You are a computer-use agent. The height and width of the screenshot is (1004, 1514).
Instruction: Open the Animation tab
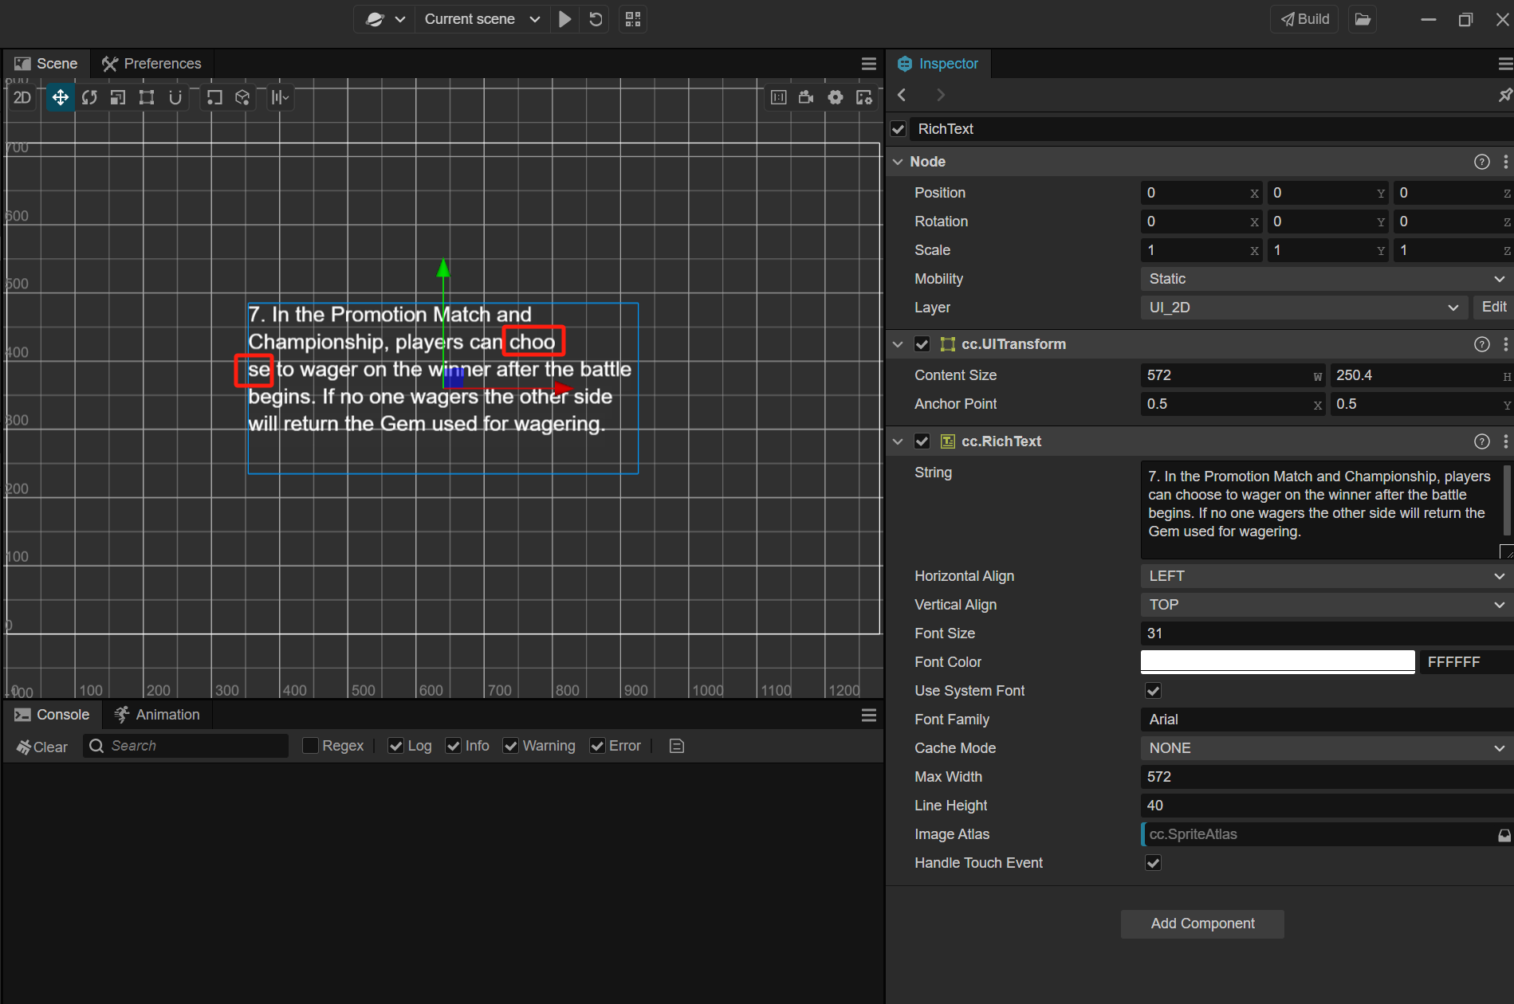point(157,715)
